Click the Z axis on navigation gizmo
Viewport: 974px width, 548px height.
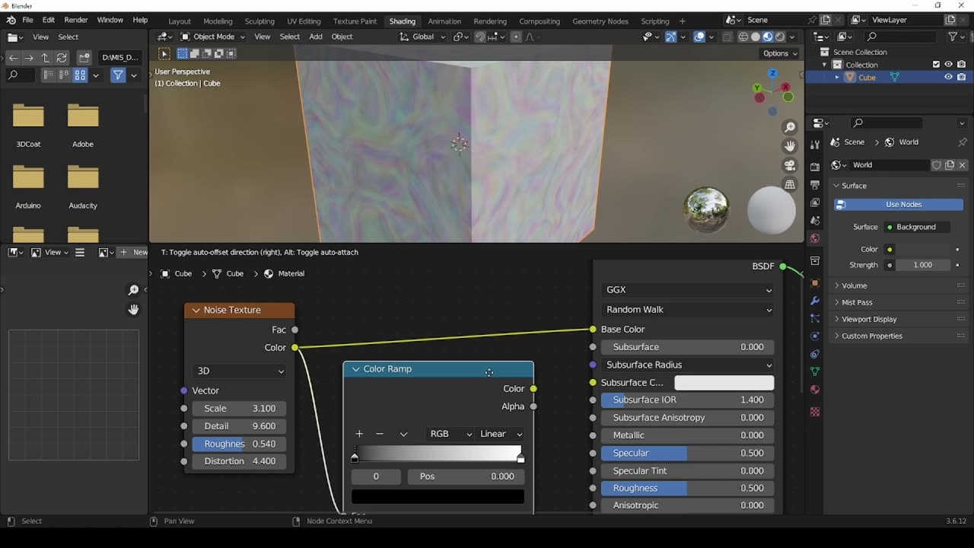click(772, 74)
